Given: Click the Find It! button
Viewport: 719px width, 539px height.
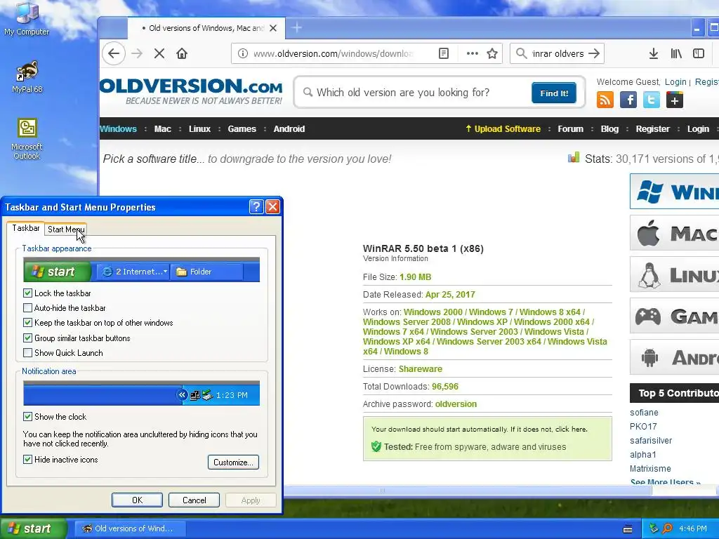Looking at the screenshot, I should tap(554, 93).
